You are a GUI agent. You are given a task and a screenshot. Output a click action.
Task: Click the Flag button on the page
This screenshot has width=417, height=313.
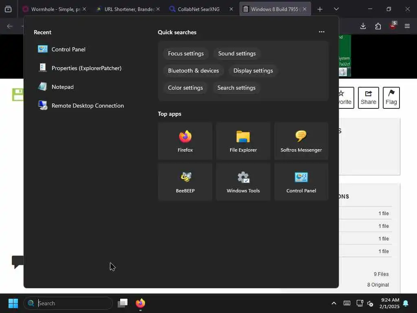pos(391,98)
